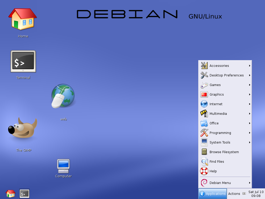The width and height of the screenshot is (265, 199).
Task: Expand the Programming submenu arrow
Action: pos(249,133)
